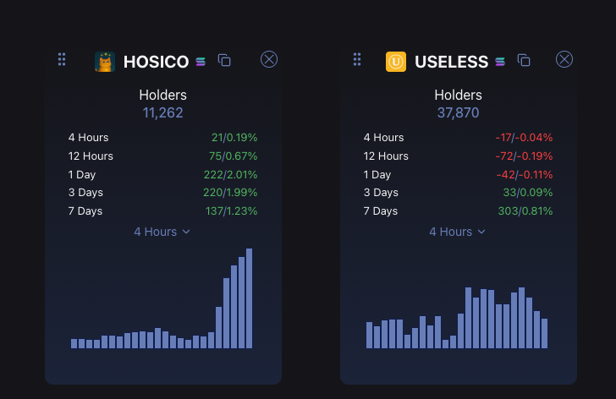Copy the HOSICO token address
The width and height of the screenshot is (616, 399).
224,60
